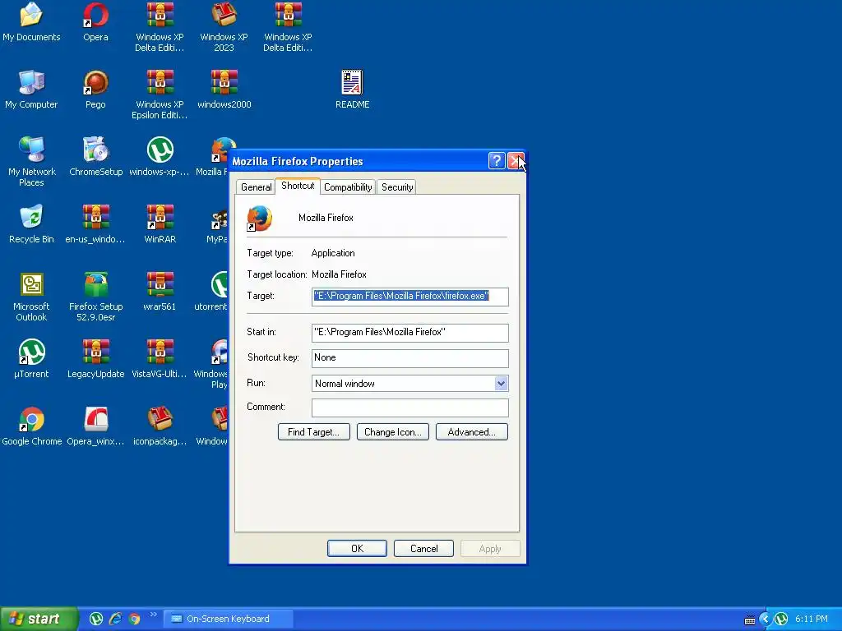Image resolution: width=842 pixels, height=631 pixels.
Task: Open My Computer desktop icon
Action: pos(31,89)
